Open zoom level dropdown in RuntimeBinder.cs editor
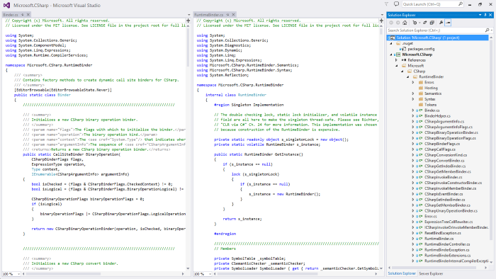 click(x=210, y=274)
